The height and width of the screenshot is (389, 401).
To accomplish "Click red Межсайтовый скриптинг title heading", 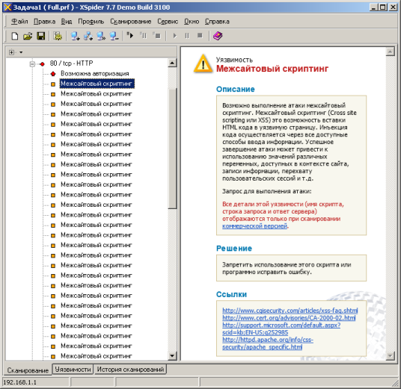I will coord(272,69).
